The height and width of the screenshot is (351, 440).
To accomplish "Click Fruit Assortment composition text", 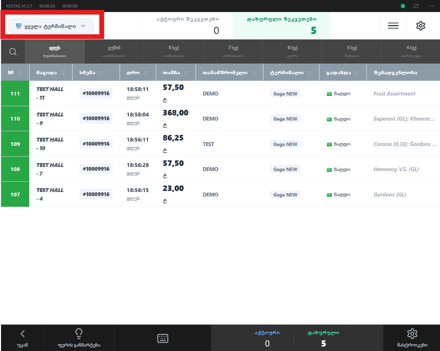I will tap(394, 93).
